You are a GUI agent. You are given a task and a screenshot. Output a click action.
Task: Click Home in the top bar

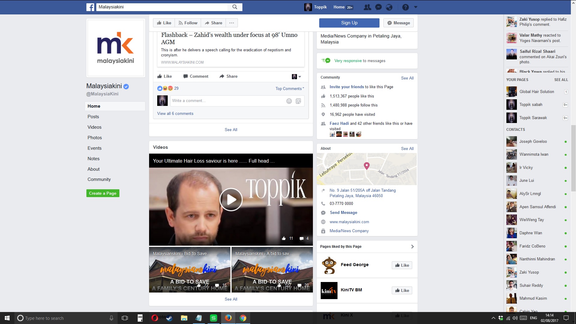(339, 7)
